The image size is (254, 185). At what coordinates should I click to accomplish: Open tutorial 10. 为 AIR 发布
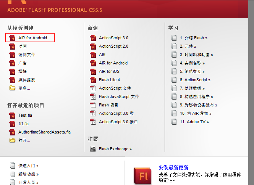(x=196, y=114)
